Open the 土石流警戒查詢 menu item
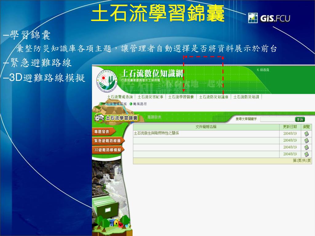The width and height of the screenshot is (315, 236). (120, 97)
